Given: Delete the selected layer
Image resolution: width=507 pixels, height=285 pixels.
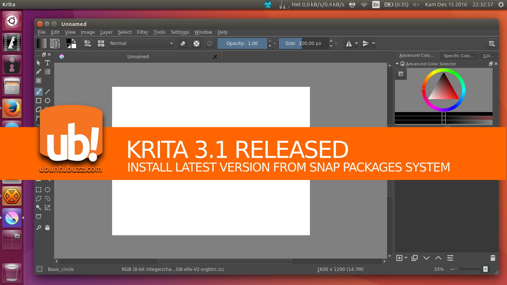Looking at the screenshot, I should pyautogui.click(x=493, y=258).
